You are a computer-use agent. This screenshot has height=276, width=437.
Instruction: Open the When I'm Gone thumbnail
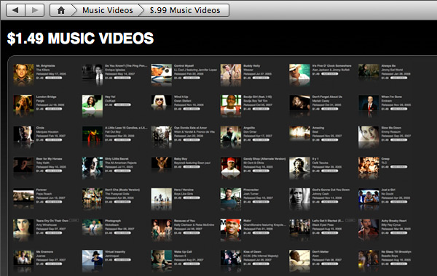click(x=369, y=104)
